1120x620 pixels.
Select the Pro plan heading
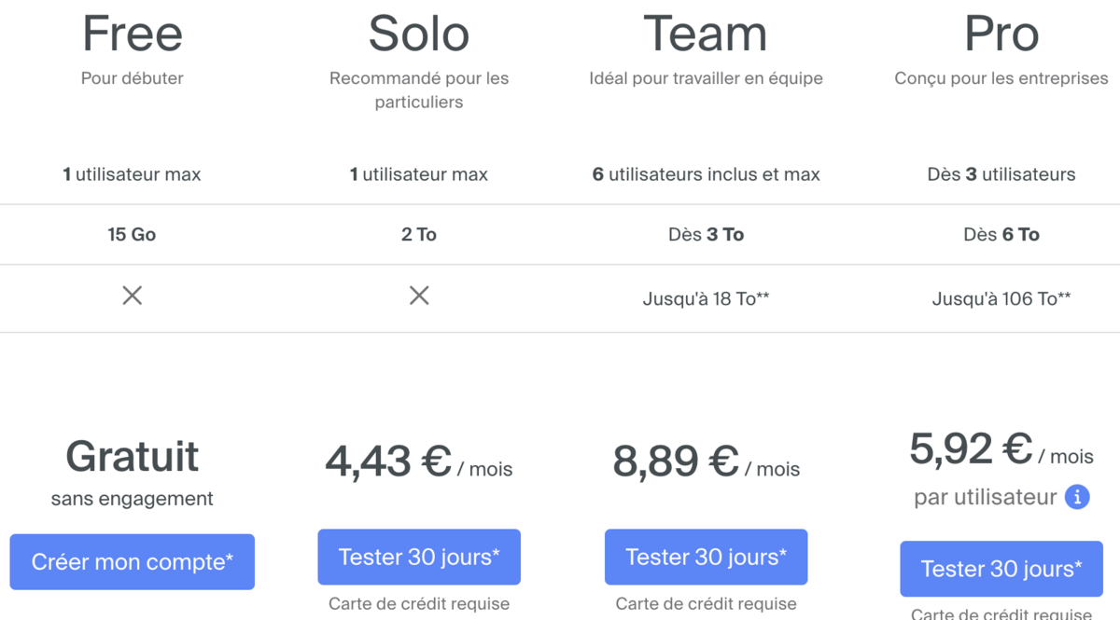[1001, 34]
